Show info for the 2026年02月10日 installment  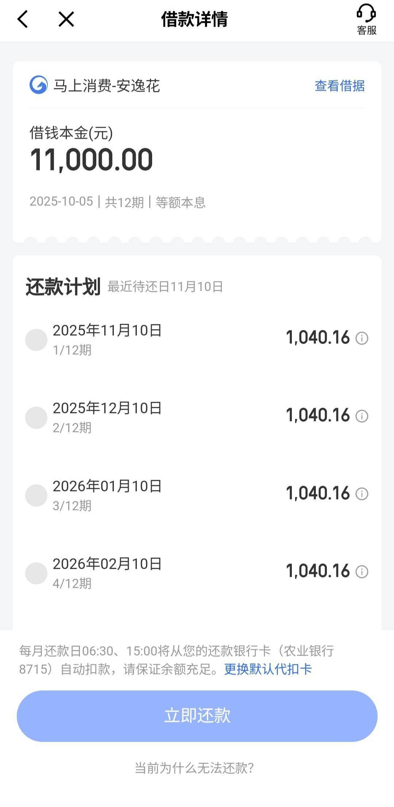coord(362,571)
